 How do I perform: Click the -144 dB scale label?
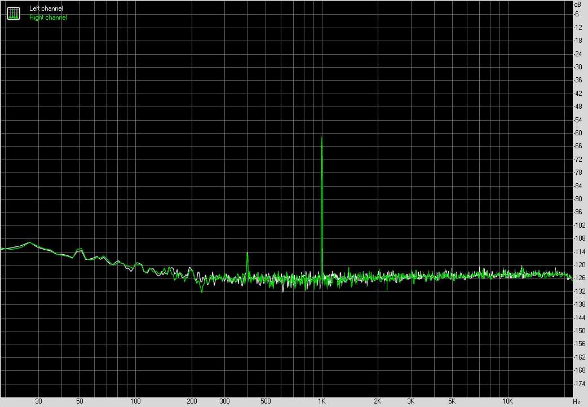tap(580, 318)
